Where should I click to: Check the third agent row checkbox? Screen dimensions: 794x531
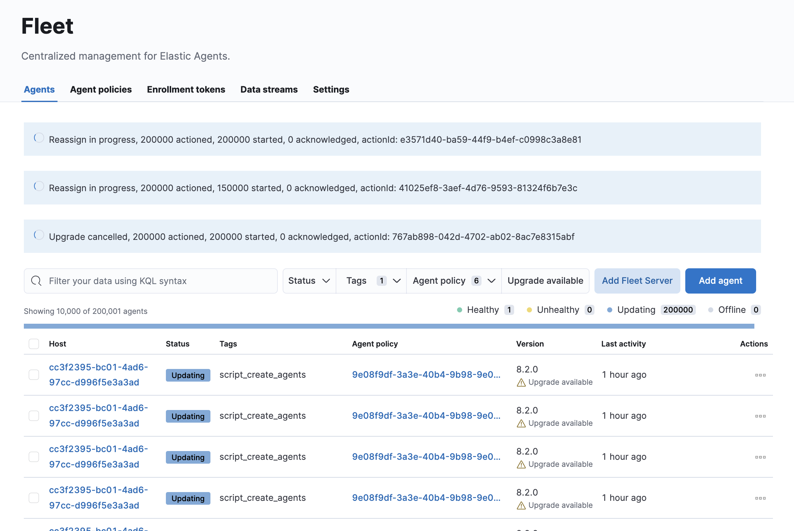coord(34,457)
